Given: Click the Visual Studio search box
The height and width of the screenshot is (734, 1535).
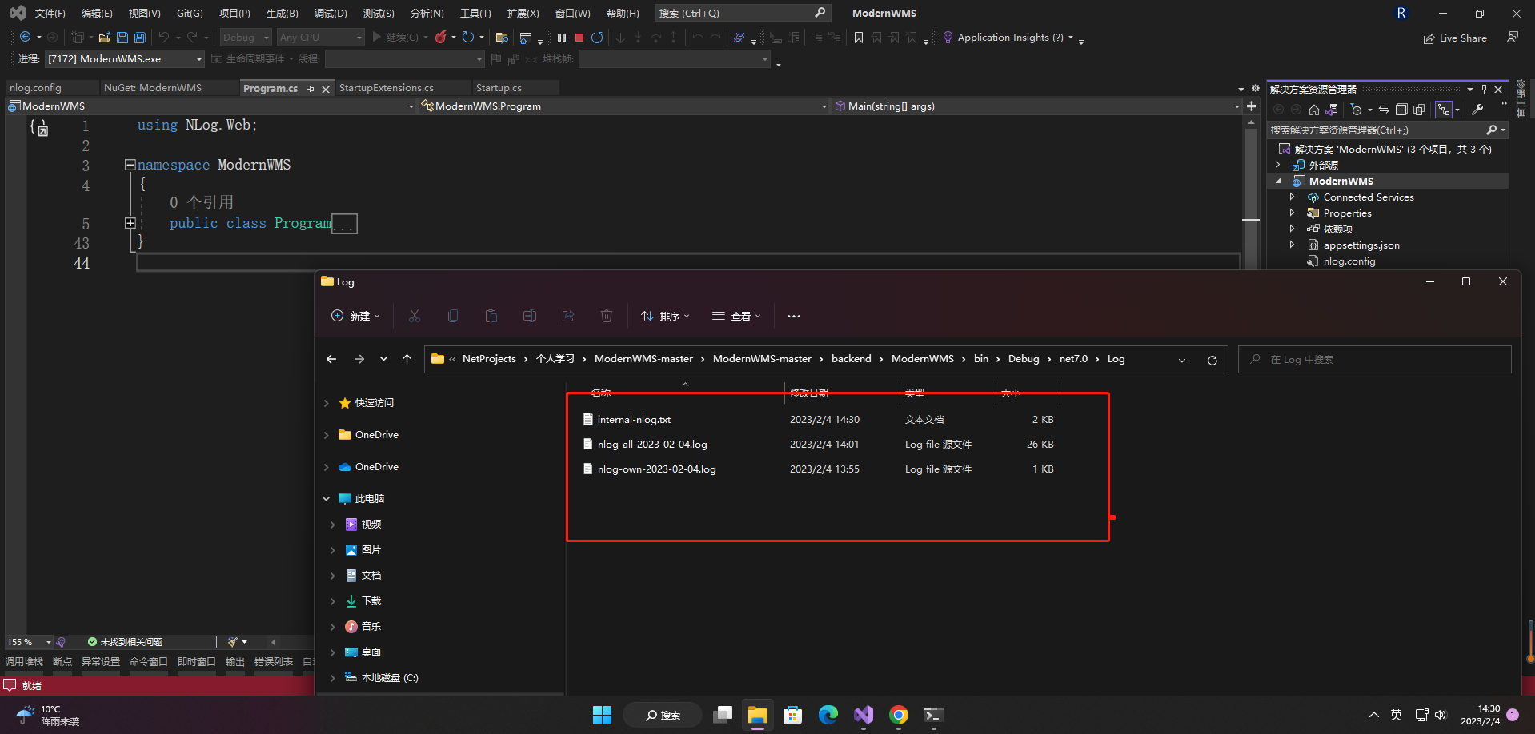Looking at the screenshot, I should click(742, 13).
